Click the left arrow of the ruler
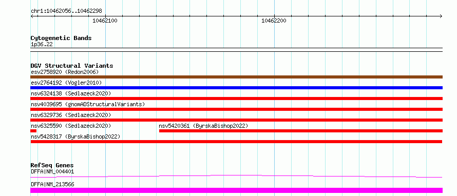This screenshot has height=196, width=457. tap(32, 16)
